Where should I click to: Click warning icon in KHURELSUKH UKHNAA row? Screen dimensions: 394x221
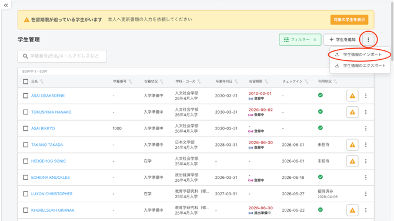[352, 210]
